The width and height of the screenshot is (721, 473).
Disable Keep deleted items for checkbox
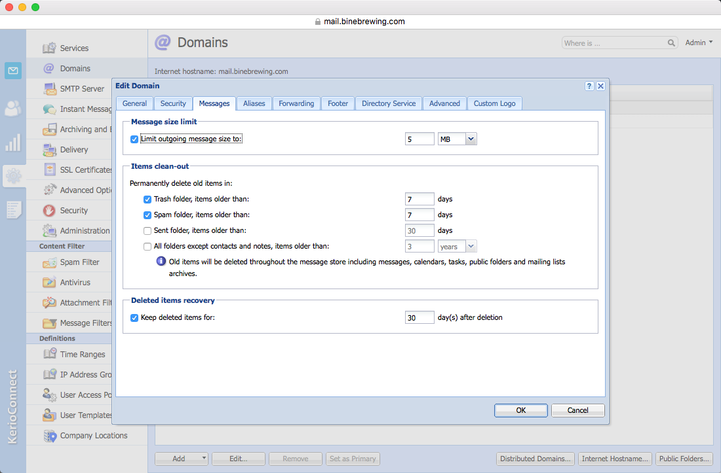coord(134,318)
